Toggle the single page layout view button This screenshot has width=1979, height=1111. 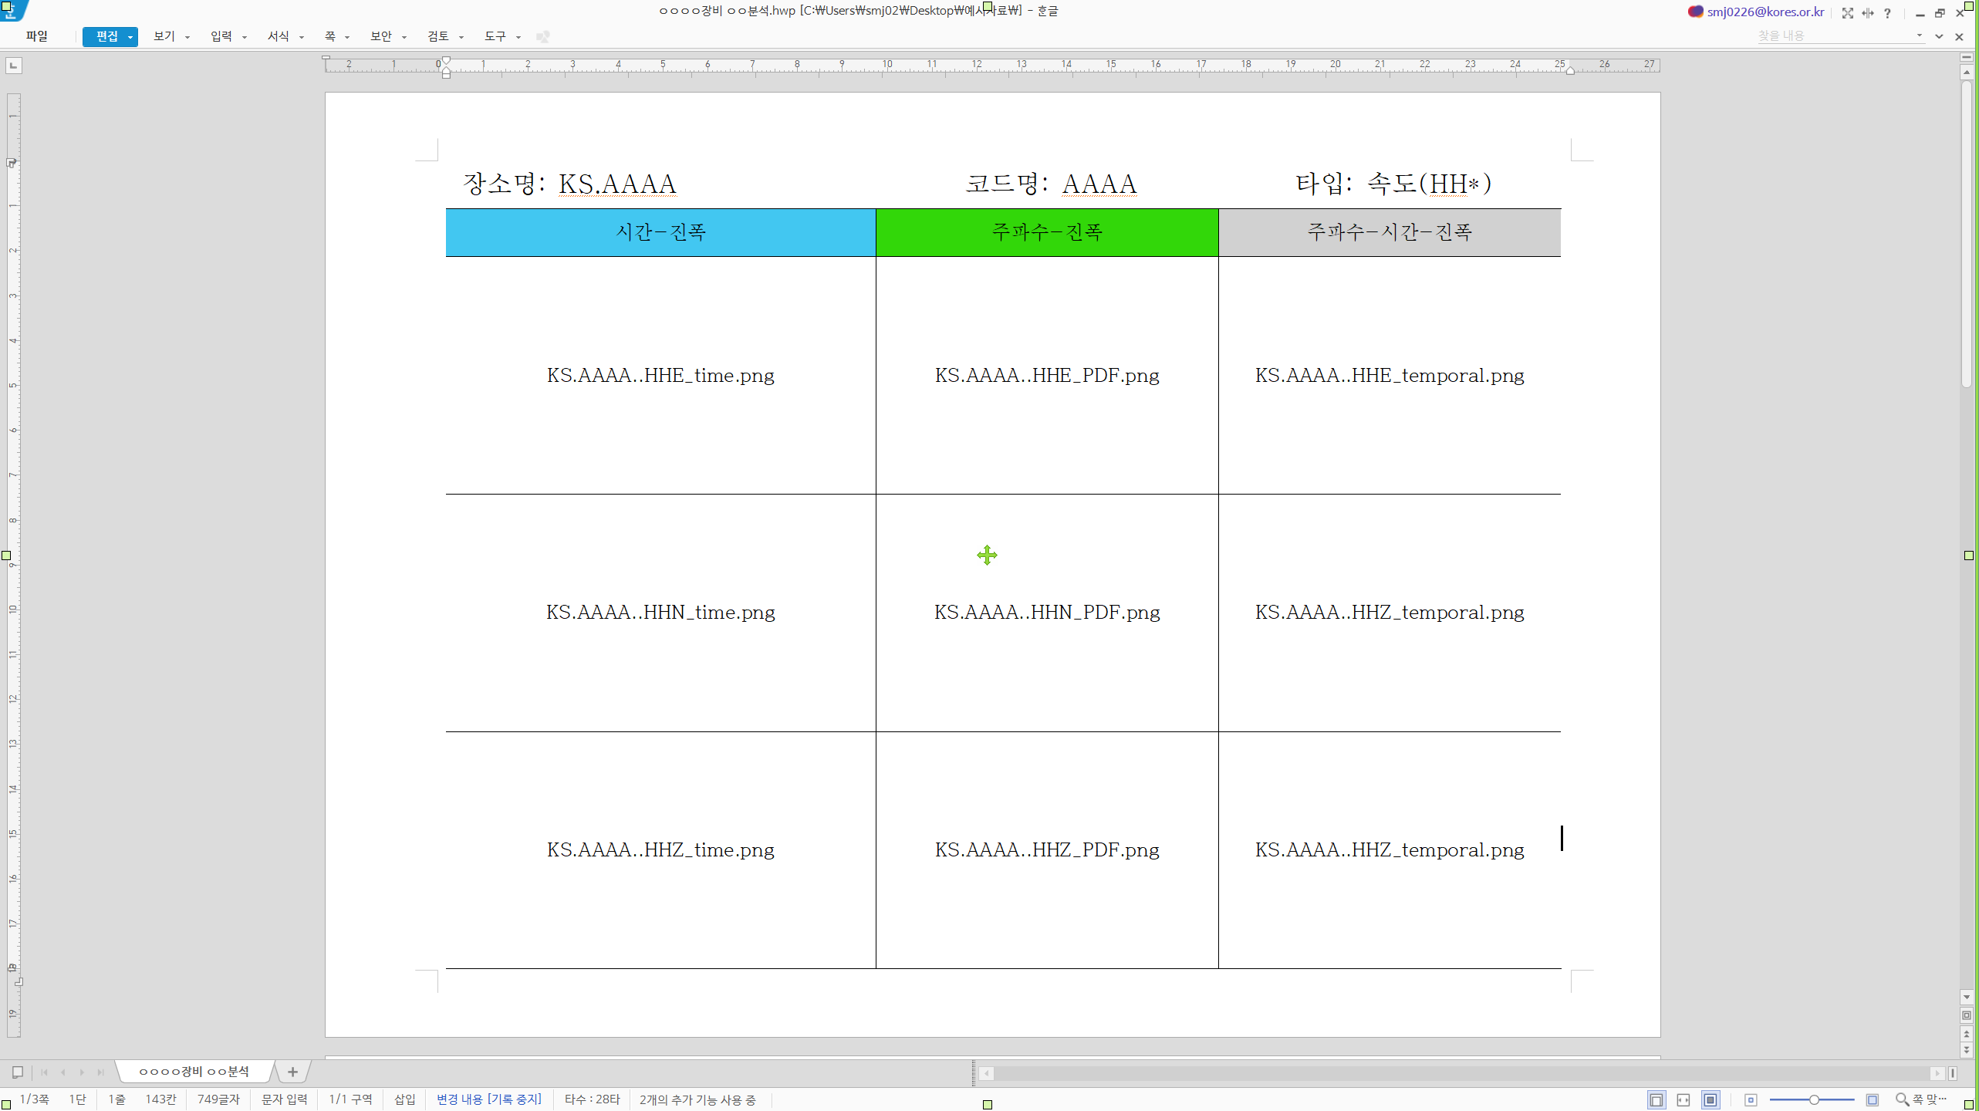tap(1656, 1100)
